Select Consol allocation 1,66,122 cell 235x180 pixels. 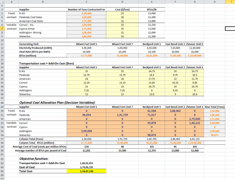195,123
